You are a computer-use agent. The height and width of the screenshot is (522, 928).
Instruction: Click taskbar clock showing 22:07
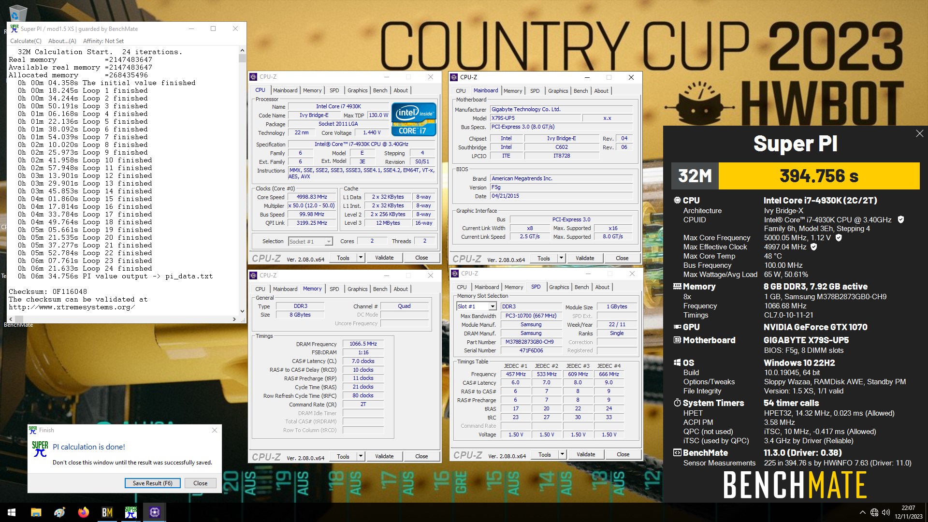[908, 508]
